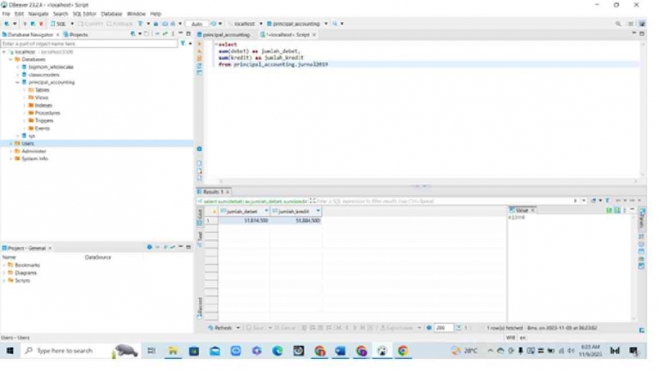Toggle Panels button at results right edge
The width and height of the screenshot is (661, 371).
642,218
